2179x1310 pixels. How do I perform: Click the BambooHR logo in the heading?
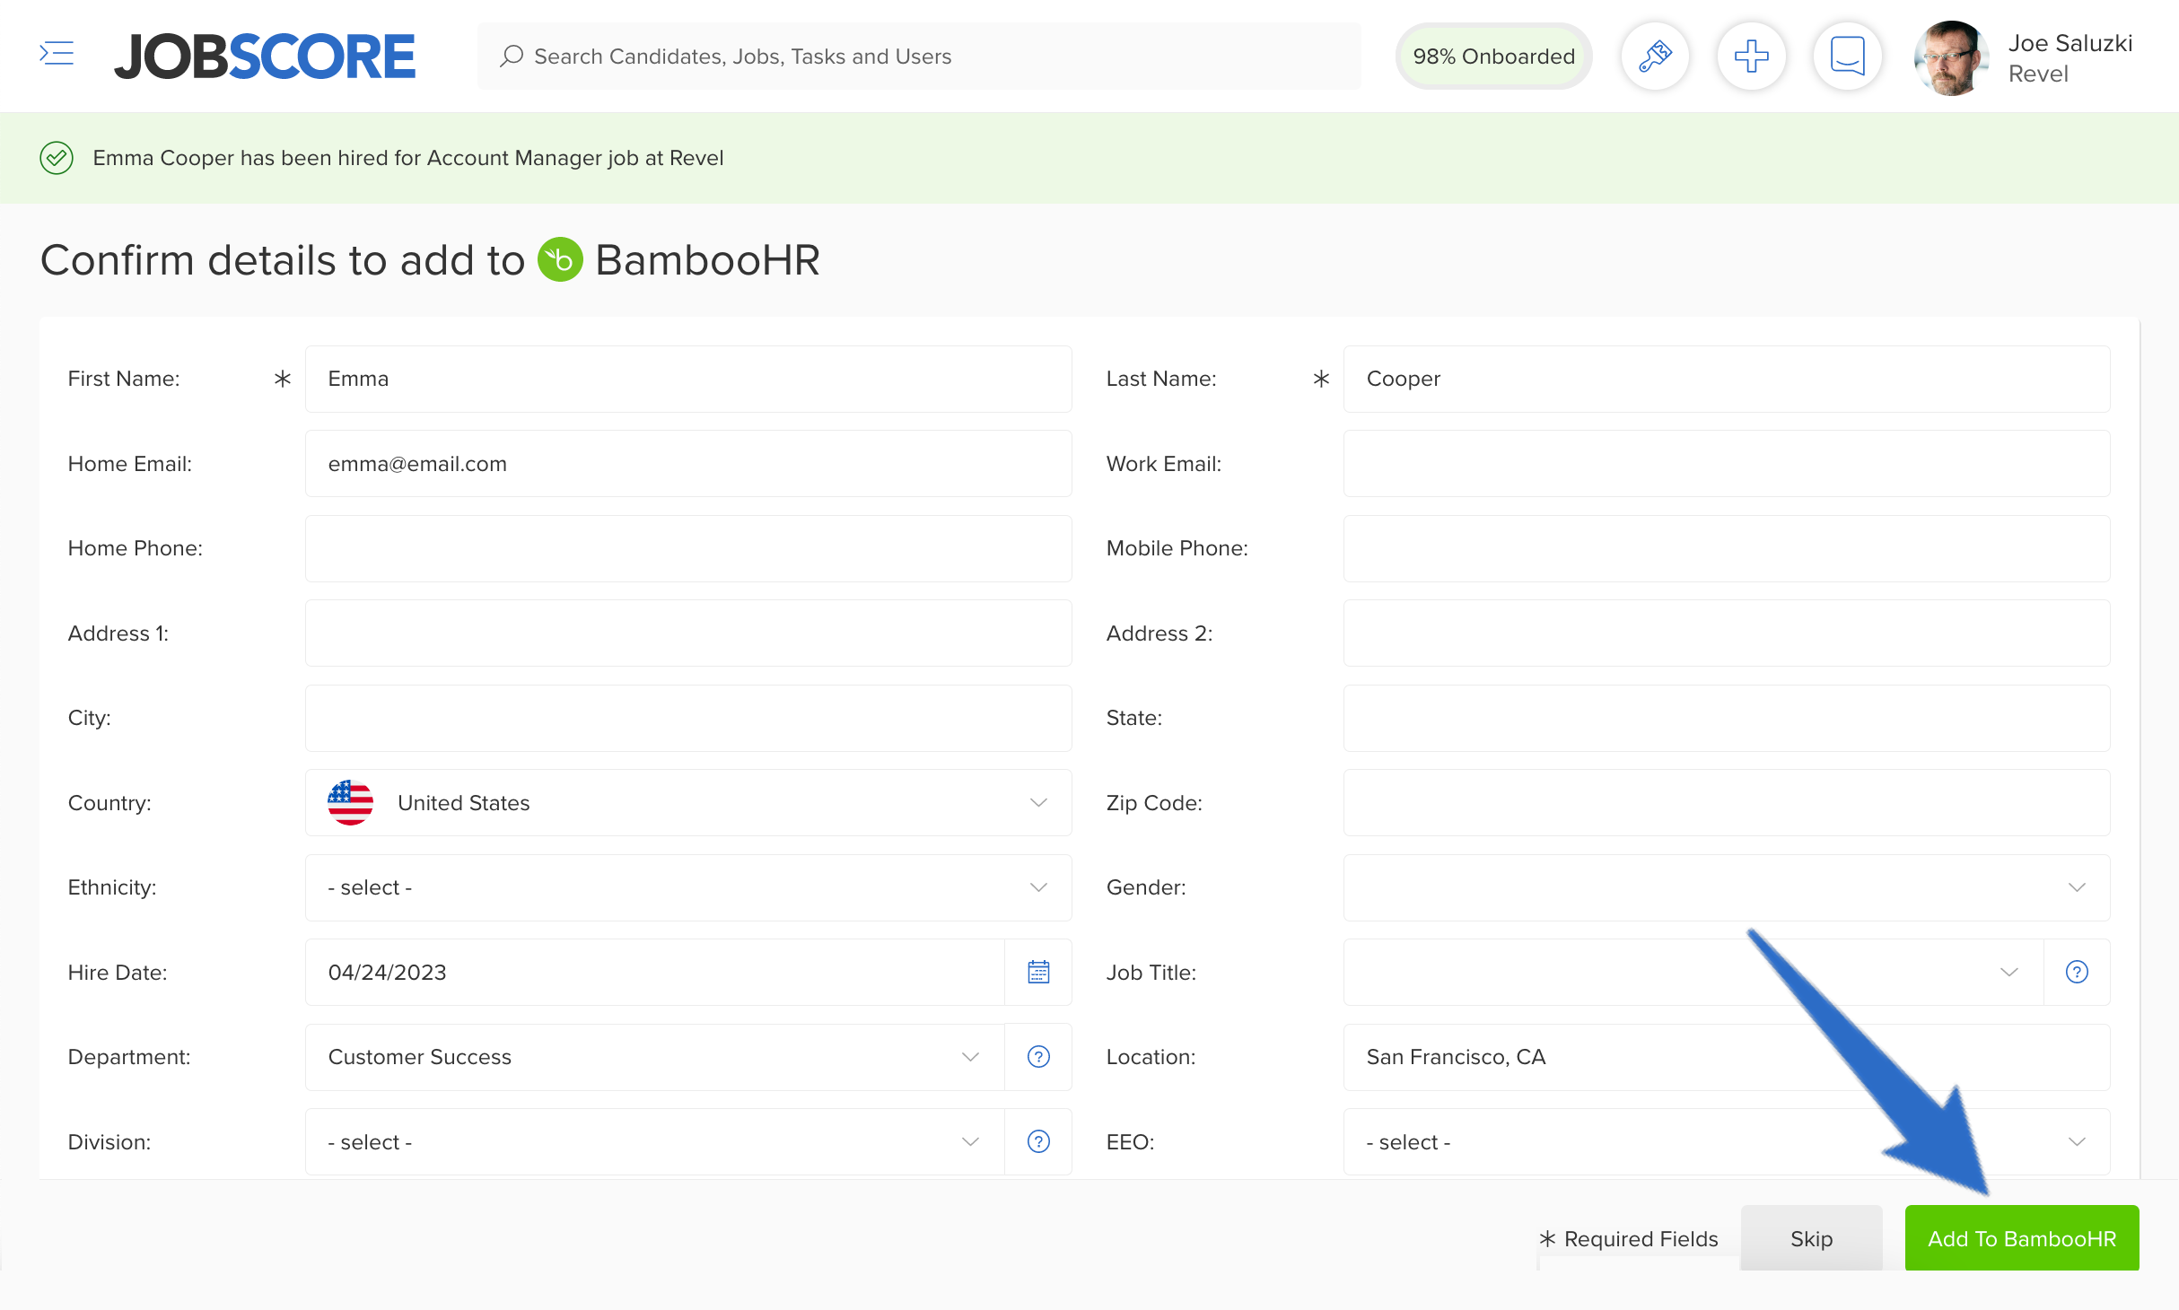(560, 259)
